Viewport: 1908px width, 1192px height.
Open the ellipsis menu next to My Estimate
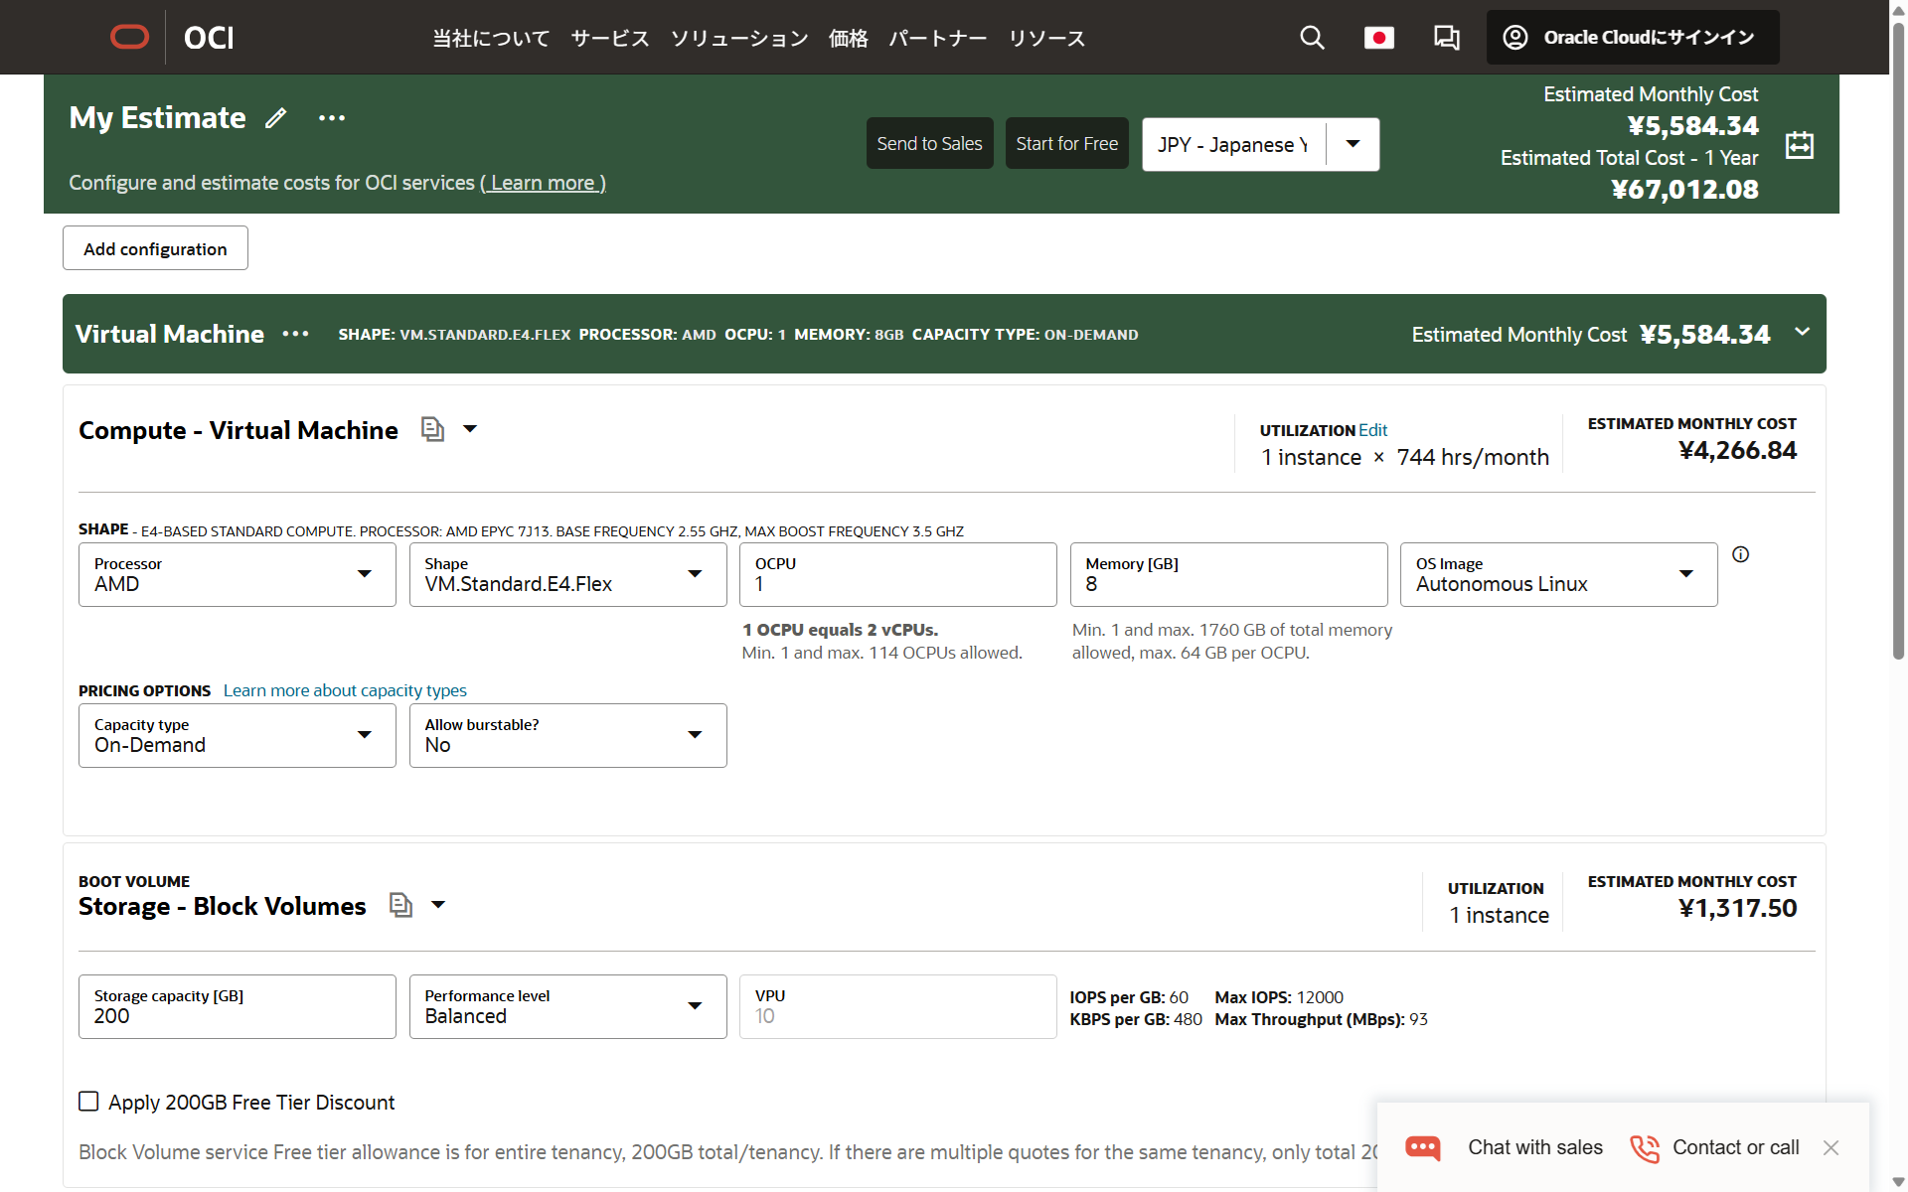coord(332,117)
